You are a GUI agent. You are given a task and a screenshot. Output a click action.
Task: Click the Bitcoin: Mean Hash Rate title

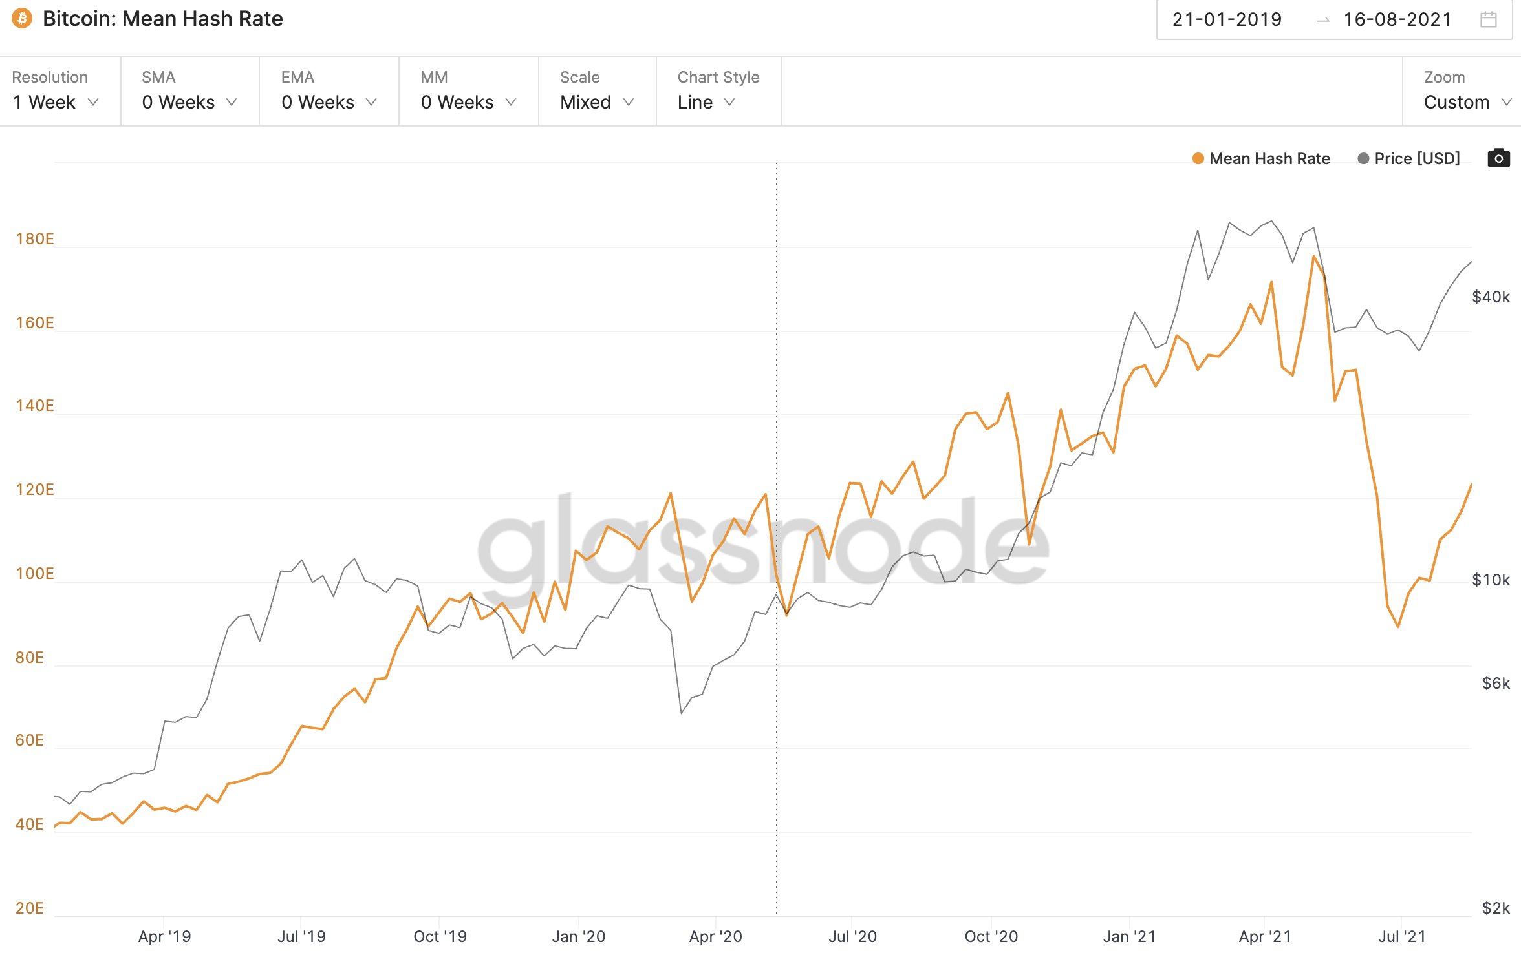click(x=162, y=19)
